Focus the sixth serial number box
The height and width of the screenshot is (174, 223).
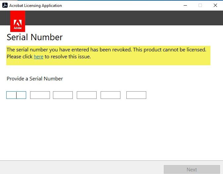[x=136, y=95]
